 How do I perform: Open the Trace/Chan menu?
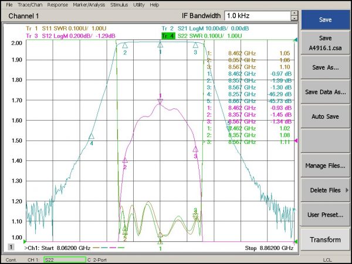click(30, 5)
